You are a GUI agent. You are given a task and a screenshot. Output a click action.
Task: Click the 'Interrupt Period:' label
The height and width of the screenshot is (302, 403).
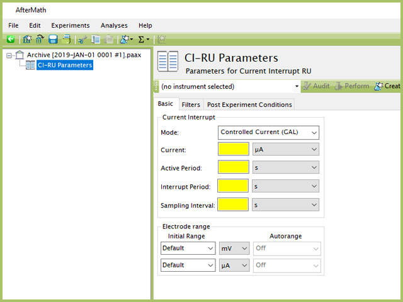(x=186, y=187)
